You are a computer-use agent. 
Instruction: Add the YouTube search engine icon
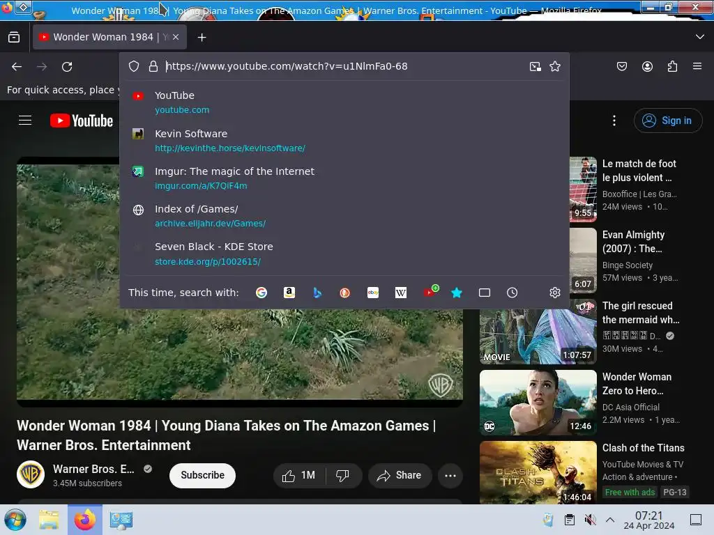[430, 292]
